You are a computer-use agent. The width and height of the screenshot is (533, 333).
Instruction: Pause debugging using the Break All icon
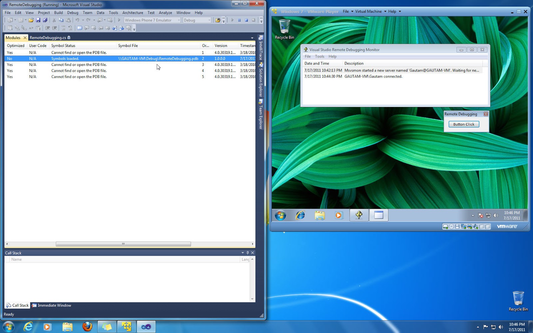pyautogui.click(x=239, y=20)
